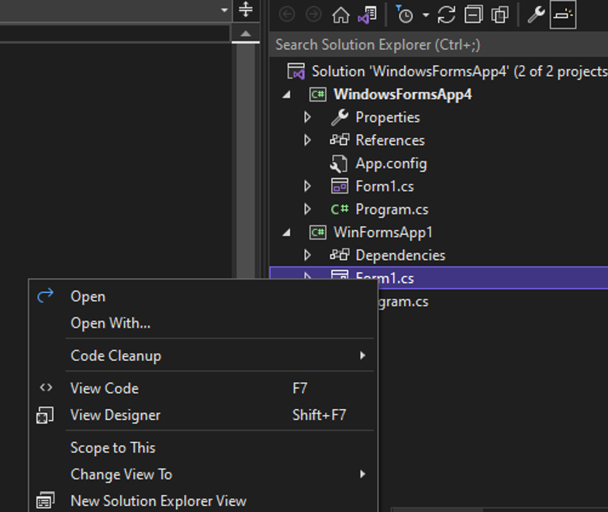Click the editor scrollbar up arrow
The height and width of the screenshot is (512, 608).
coord(245,34)
